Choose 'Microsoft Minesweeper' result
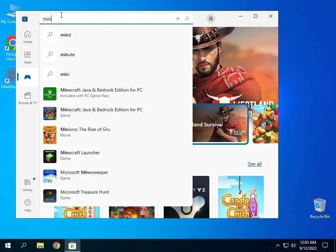 (x=116, y=176)
